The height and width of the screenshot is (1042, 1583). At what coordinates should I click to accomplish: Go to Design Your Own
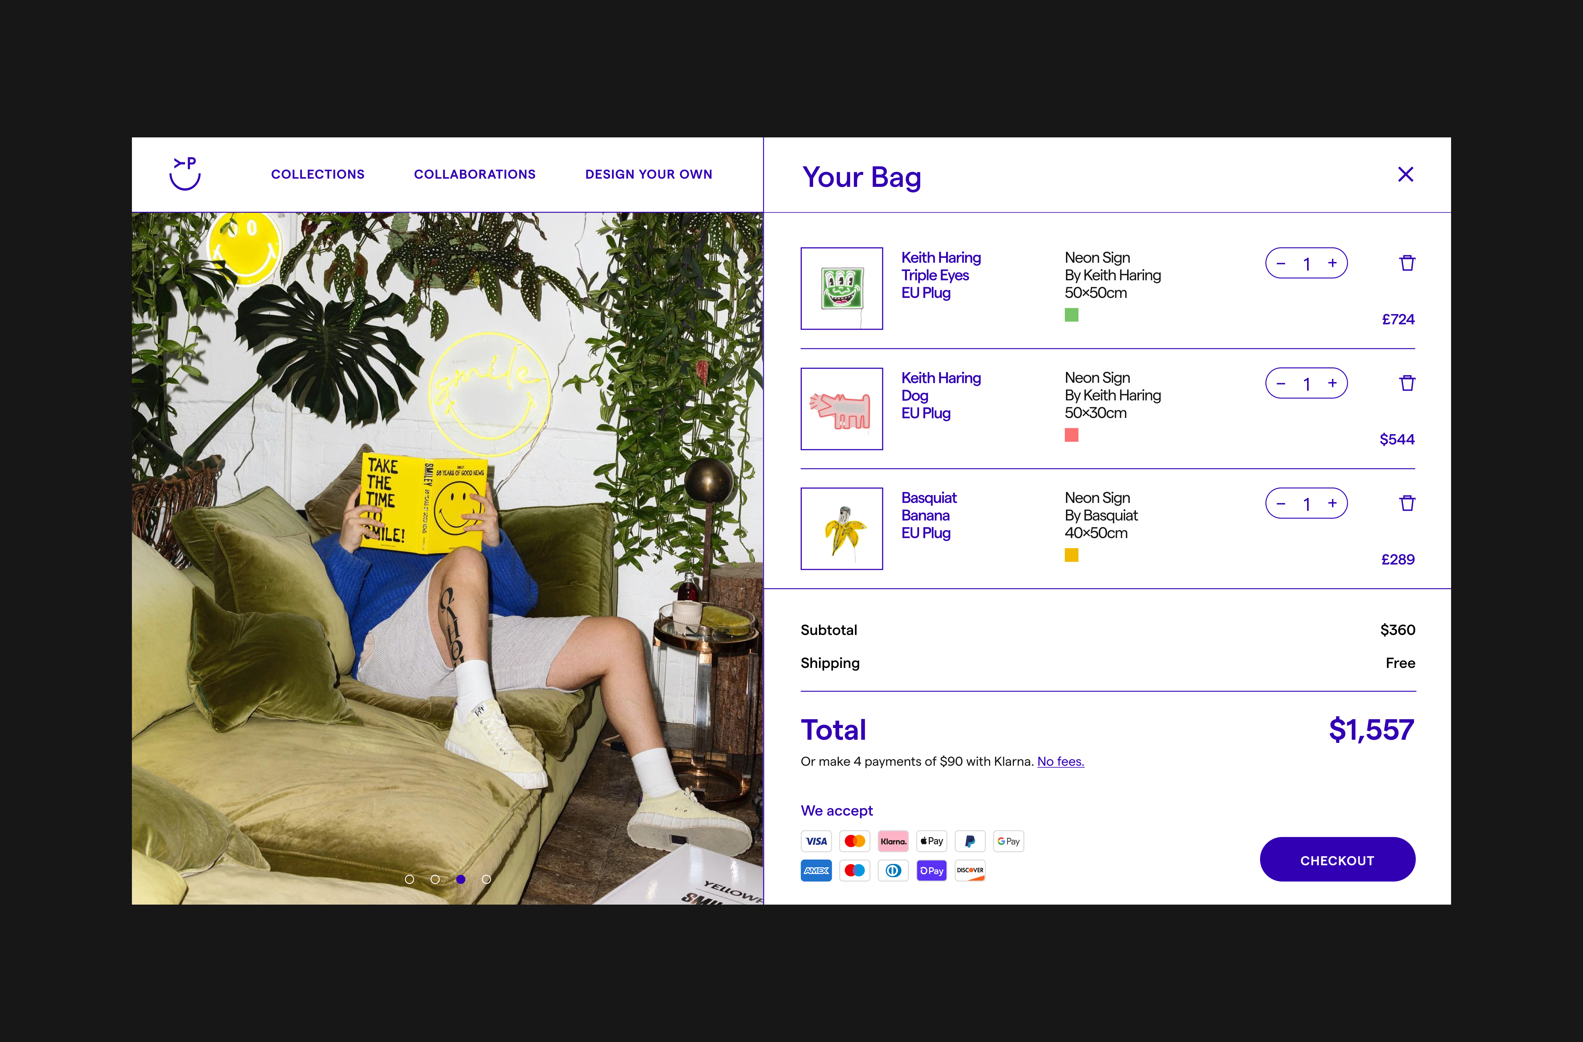[x=649, y=174]
